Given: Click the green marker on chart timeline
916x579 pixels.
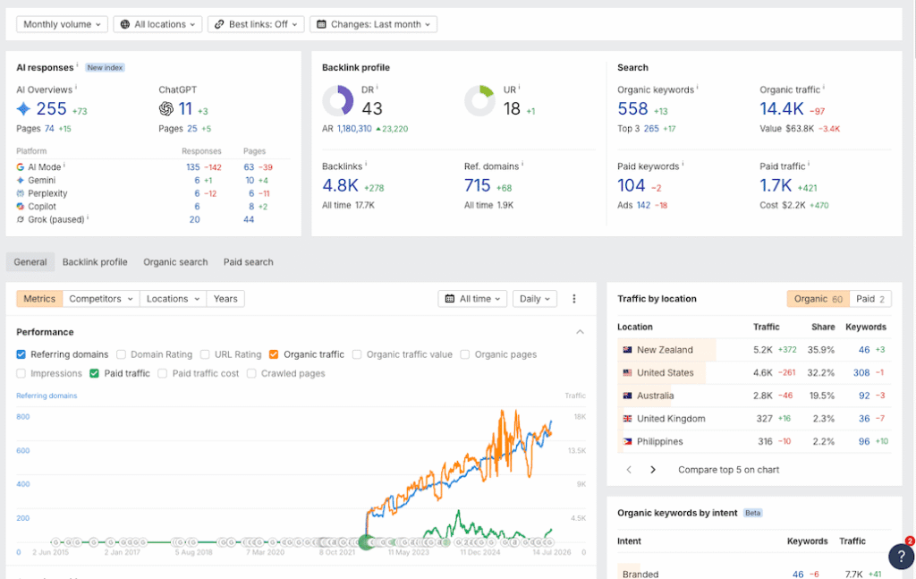Looking at the screenshot, I should 366,542.
